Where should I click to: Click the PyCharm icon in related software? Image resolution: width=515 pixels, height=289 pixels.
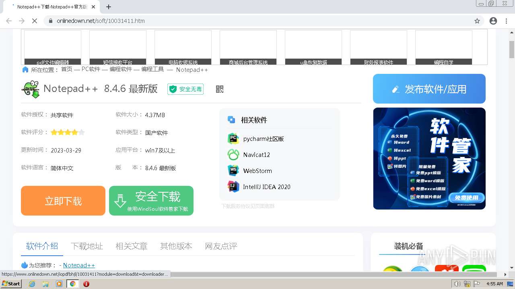point(233,139)
